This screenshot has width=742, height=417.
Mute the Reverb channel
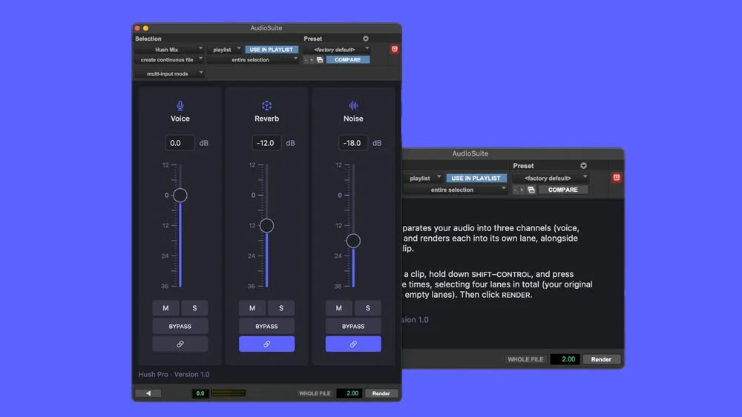(x=252, y=308)
